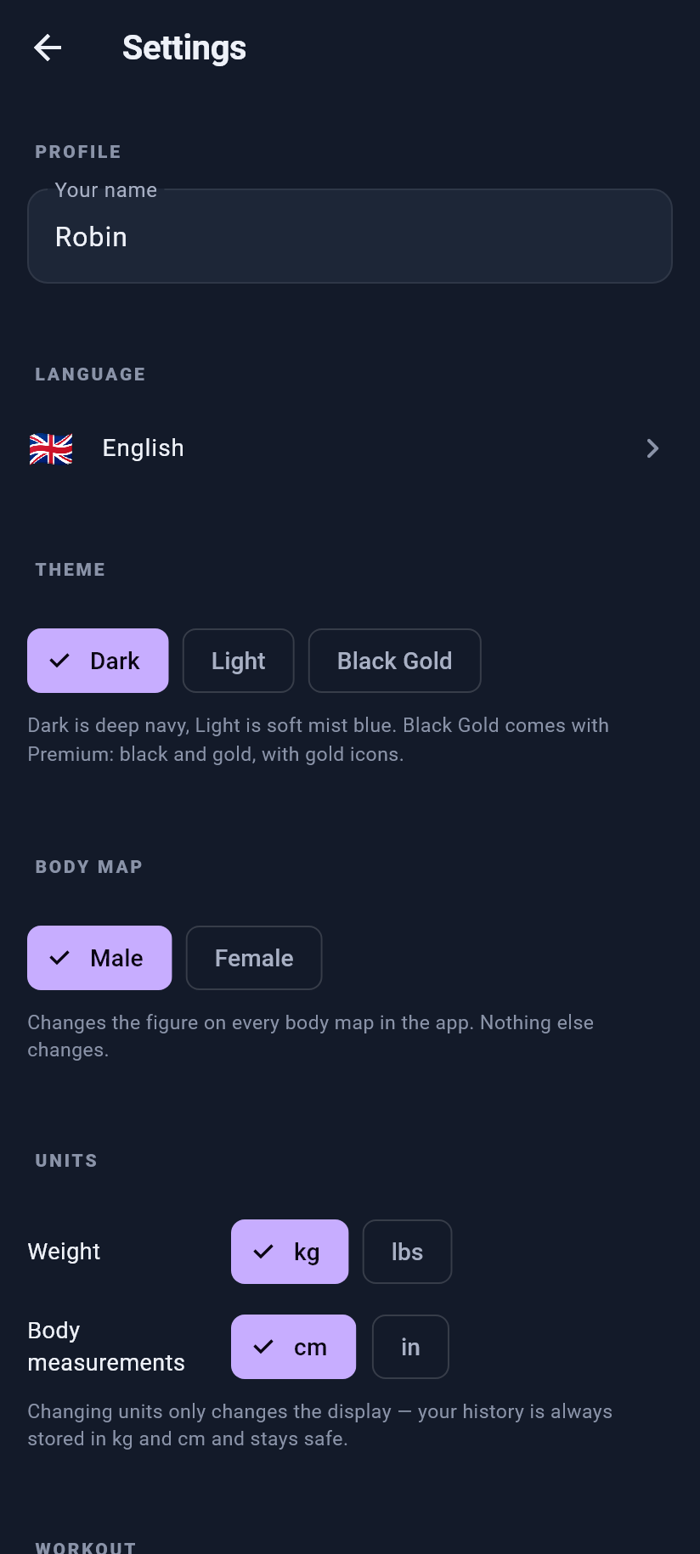Set weight unit to lbs
700x1554 pixels.
point(408,1252)
